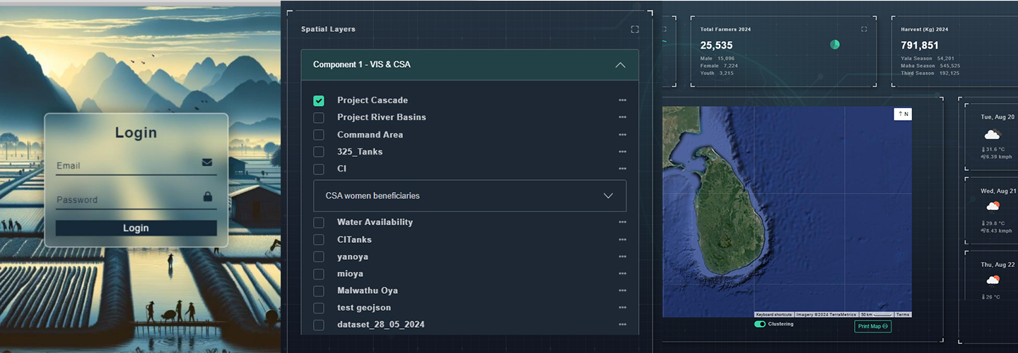Open Keyboard shortcuts on the map
Image resolution: width=1018 pixels, height=353 pixels.
click(x=774, y=314)
